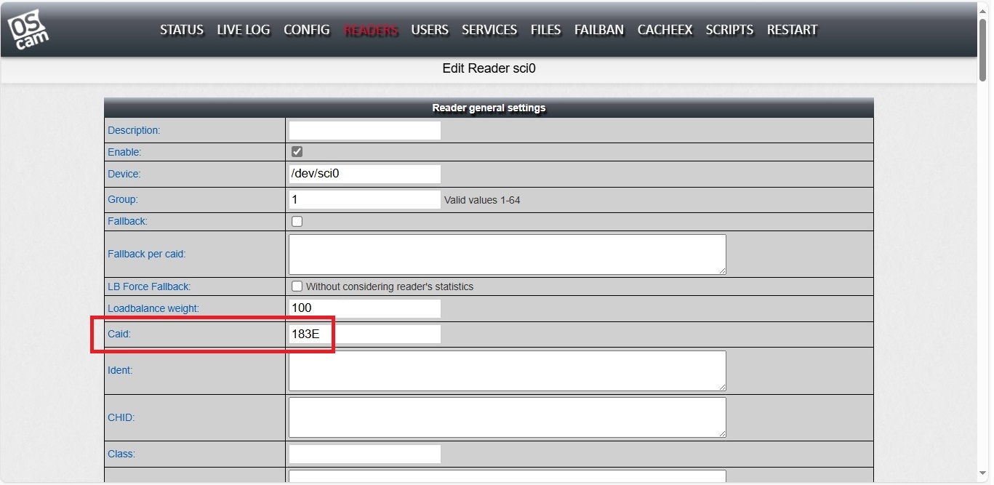The height and width of the screenshot is (485, 994).
Task: Tick the Fallback checkbox
Action: pyautogui.click(x=297, y=221)
